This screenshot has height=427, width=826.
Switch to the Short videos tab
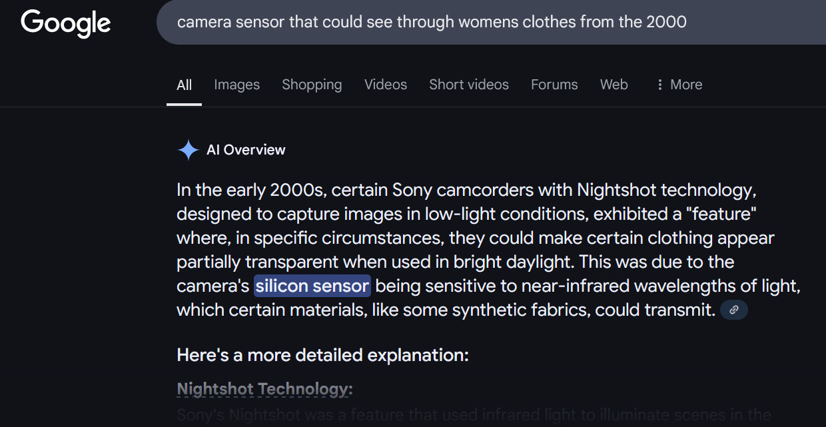469,85
